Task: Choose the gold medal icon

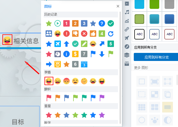Action: click(x=57, y=64)
